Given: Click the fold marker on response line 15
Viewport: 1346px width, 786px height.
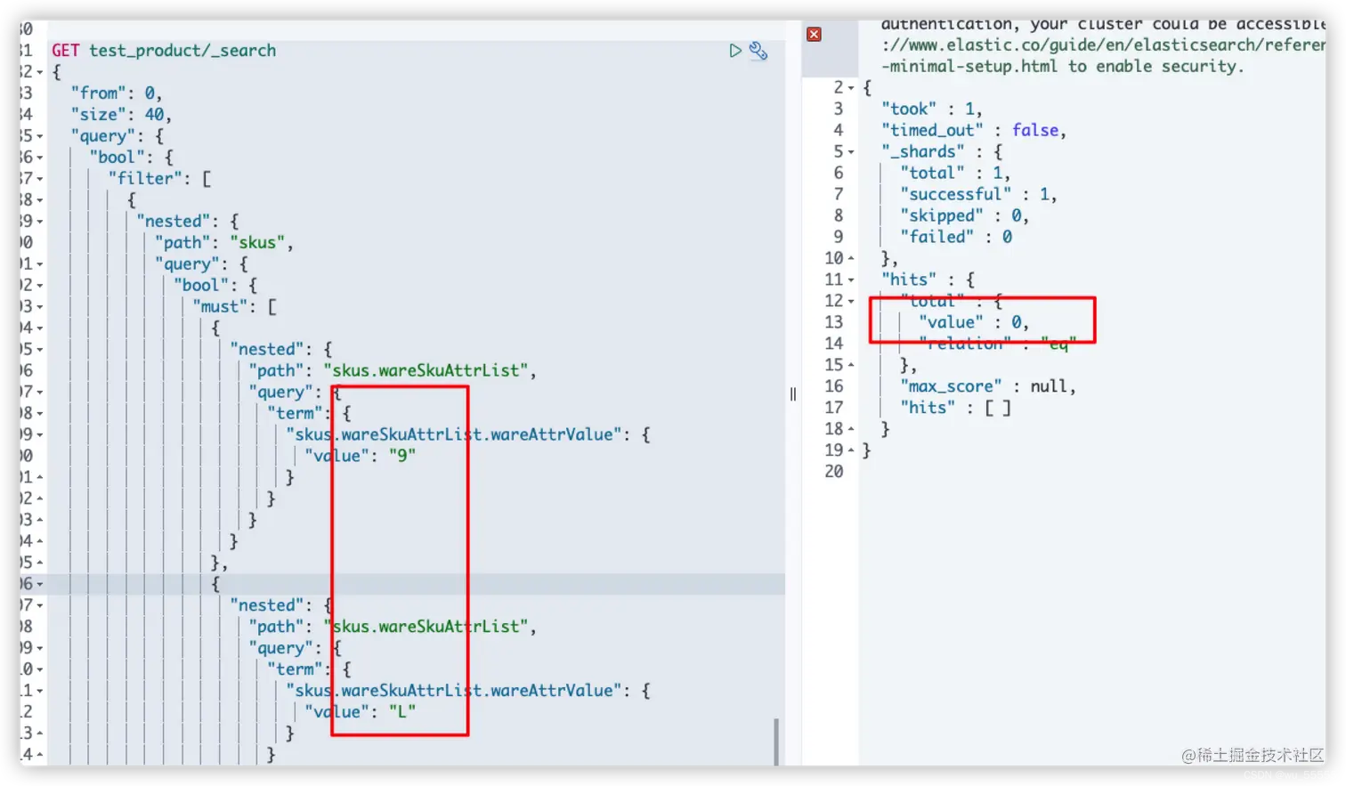Looking at the screenshot, I should pos(851,366).
